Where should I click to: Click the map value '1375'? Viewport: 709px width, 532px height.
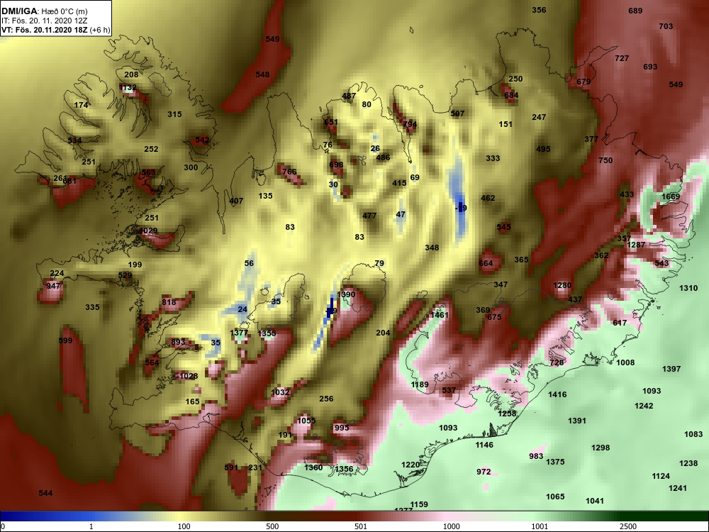click(x=555, y=462)
